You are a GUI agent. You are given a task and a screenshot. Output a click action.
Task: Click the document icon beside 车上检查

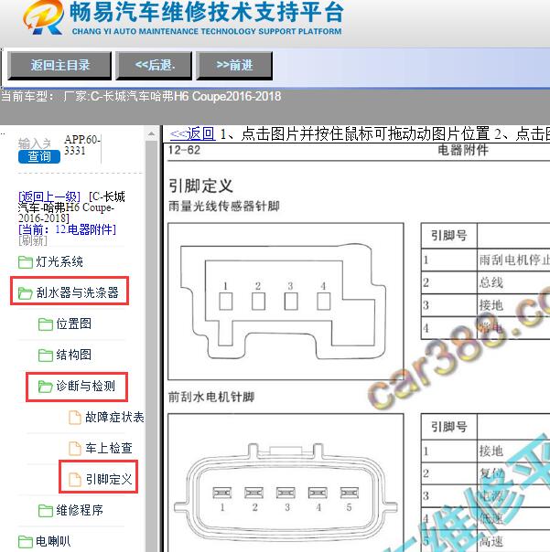(x=74, y=449)
